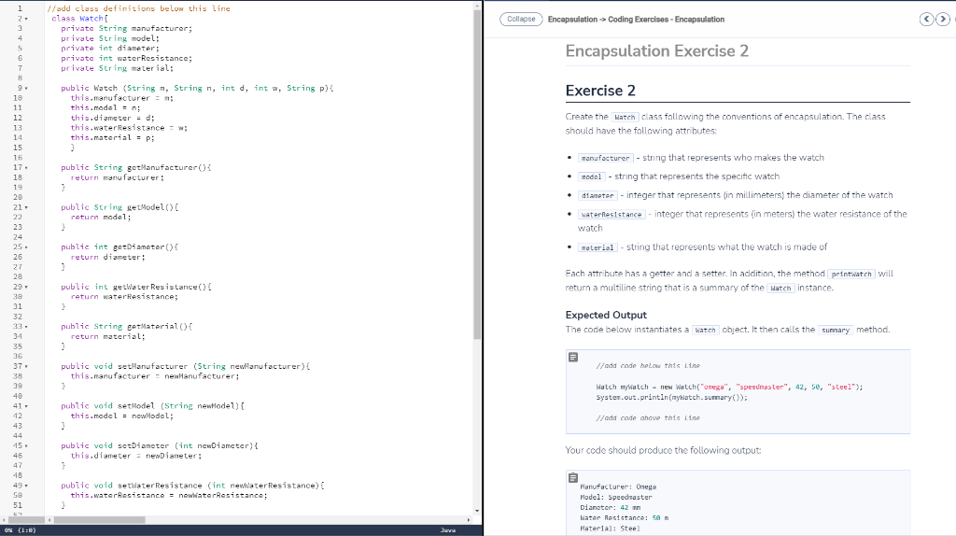Click 'System.out.println(myWatch.summary());' line

point(671,397)
